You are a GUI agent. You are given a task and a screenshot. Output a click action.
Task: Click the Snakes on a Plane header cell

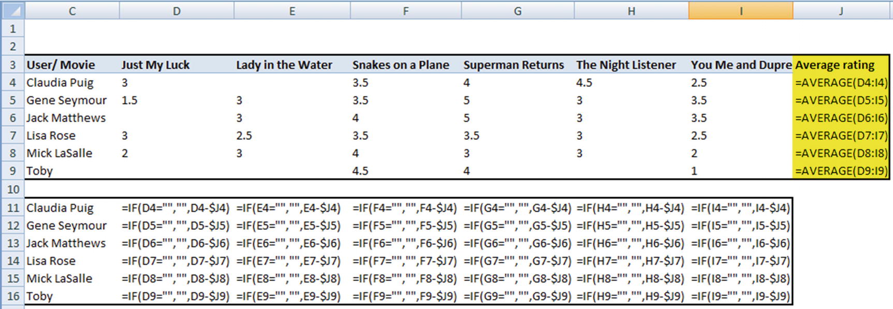[405, 65]
